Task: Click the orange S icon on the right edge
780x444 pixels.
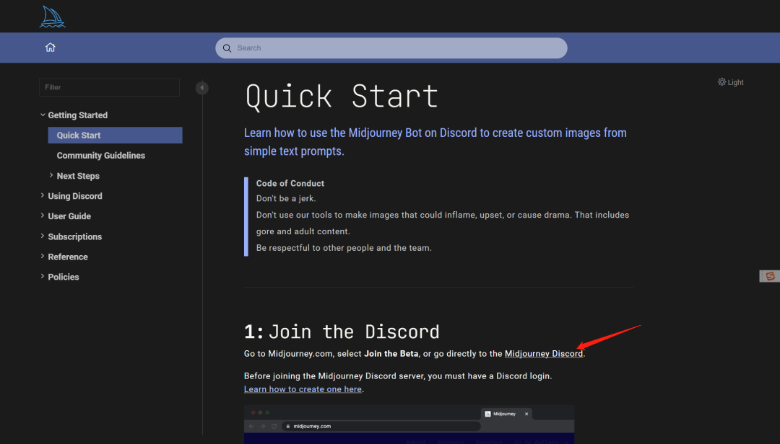Action: (x=770, y=276)
